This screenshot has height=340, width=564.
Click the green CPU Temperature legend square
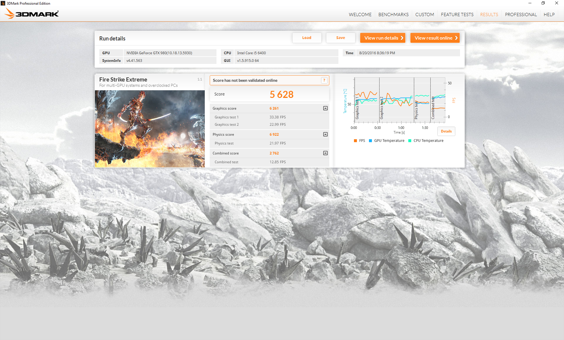coord(410,141)
